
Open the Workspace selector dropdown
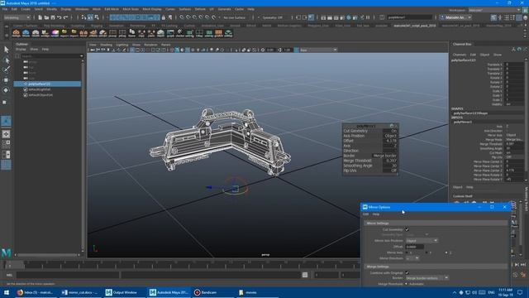[x=494, y=10]
